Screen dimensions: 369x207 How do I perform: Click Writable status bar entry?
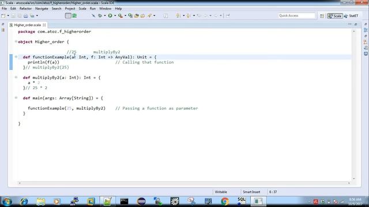click(x=221, y=192)
